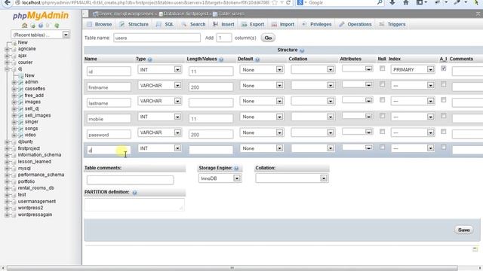
Task: Click the horizontal scrollbar at the bottom
Action: 232,268
